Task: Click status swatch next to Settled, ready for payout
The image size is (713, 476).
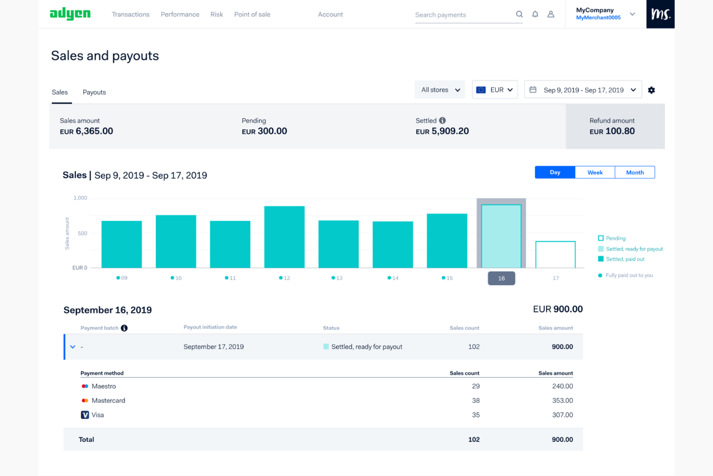Action: tap(326, 347)
